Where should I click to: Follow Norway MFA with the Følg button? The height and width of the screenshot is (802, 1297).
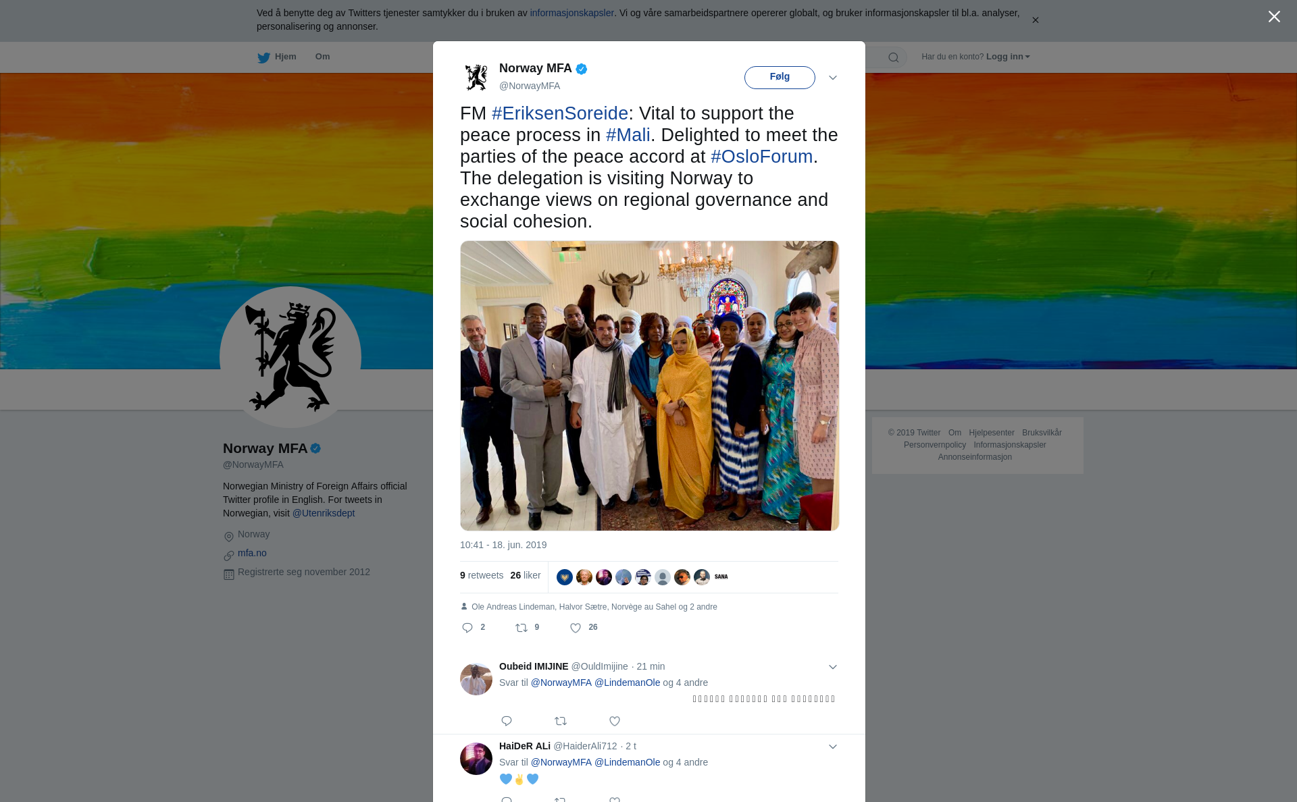tap(780, 77)
